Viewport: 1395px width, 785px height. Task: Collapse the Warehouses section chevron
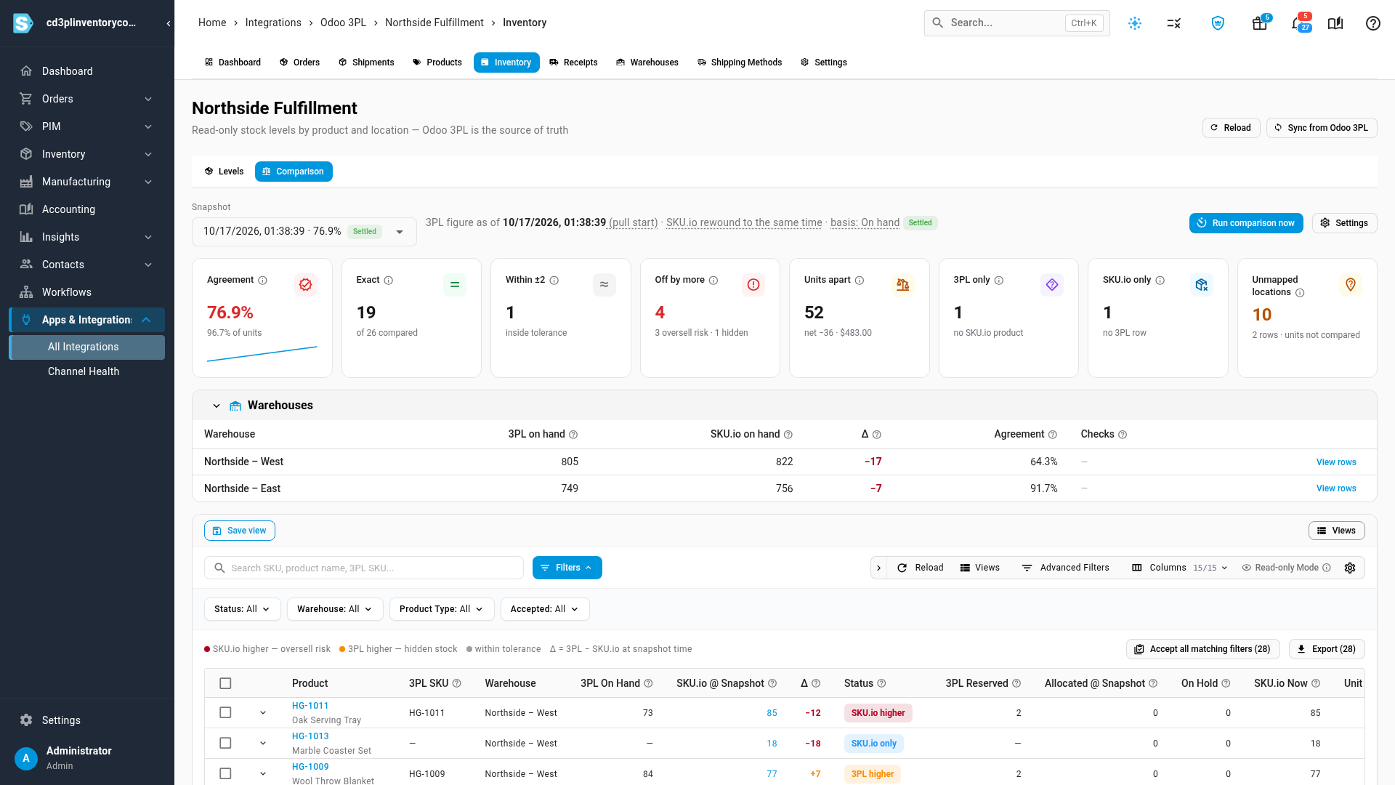coord(217,406)
